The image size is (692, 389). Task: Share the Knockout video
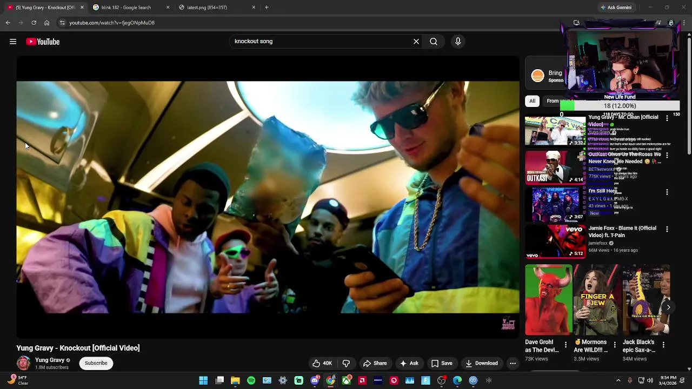point(375,364)
